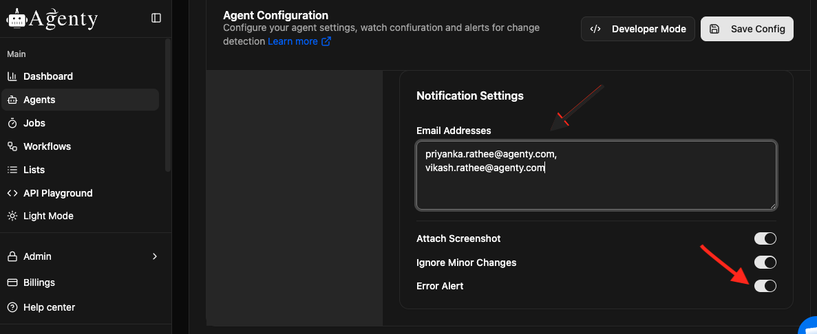Click the Save Config button
Image resolution: width=817 pixels, height=334 pixels.
tap(747, 29)
